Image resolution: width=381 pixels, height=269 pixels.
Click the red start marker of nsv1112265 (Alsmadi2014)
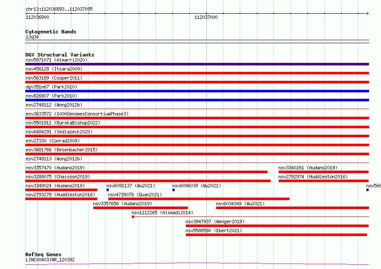pyautogui.click(x=133, y=217)
